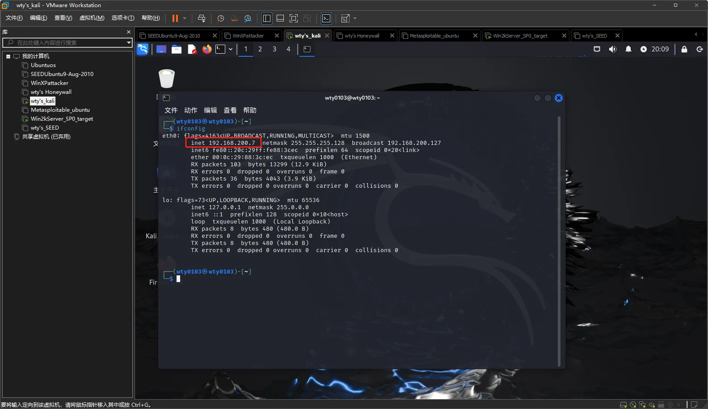Image resolution: width=708 pixels, height=409 pixels.
Task: Click the show desktop icon in Kali panel
Action: coord(161,49)
